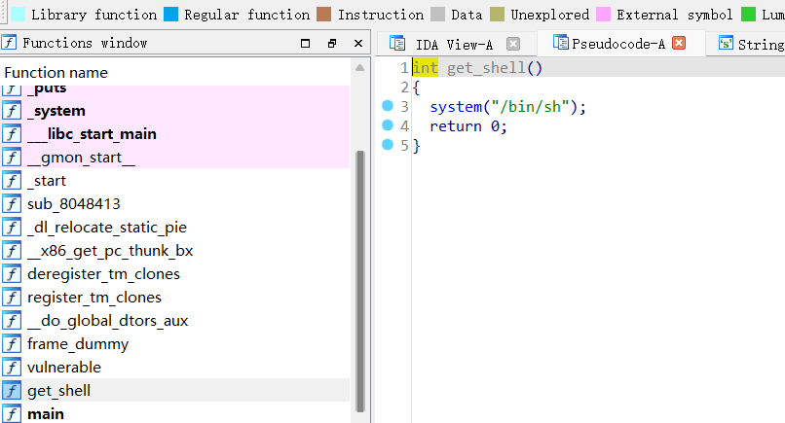Click get_shell in the pseudocode header
Image resolution: width=785 pixels, height=423 pixels.
pos(486,68)
